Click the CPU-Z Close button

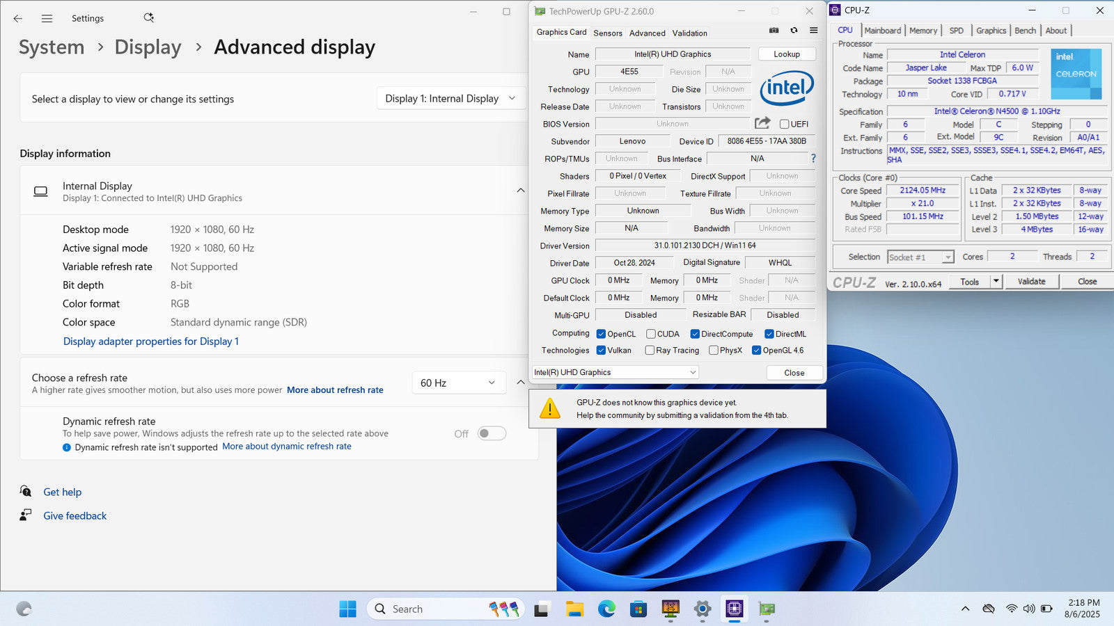1088,281
